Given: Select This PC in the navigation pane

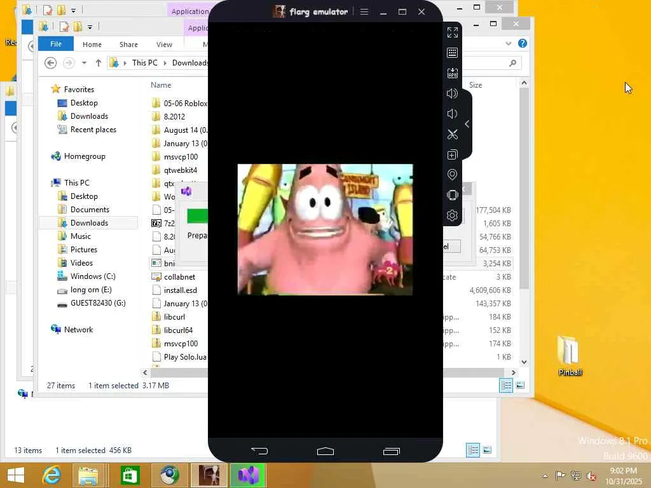Looking at the screenshot, I should [76, 182].
